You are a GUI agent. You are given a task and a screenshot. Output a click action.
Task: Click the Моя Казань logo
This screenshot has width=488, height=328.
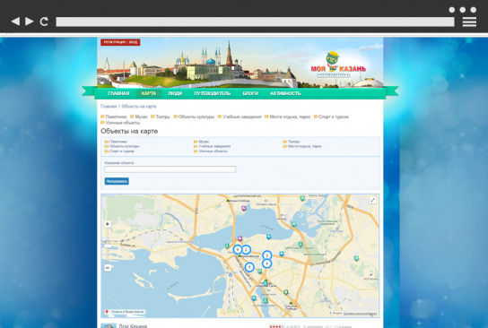click(x=338, y=65)
